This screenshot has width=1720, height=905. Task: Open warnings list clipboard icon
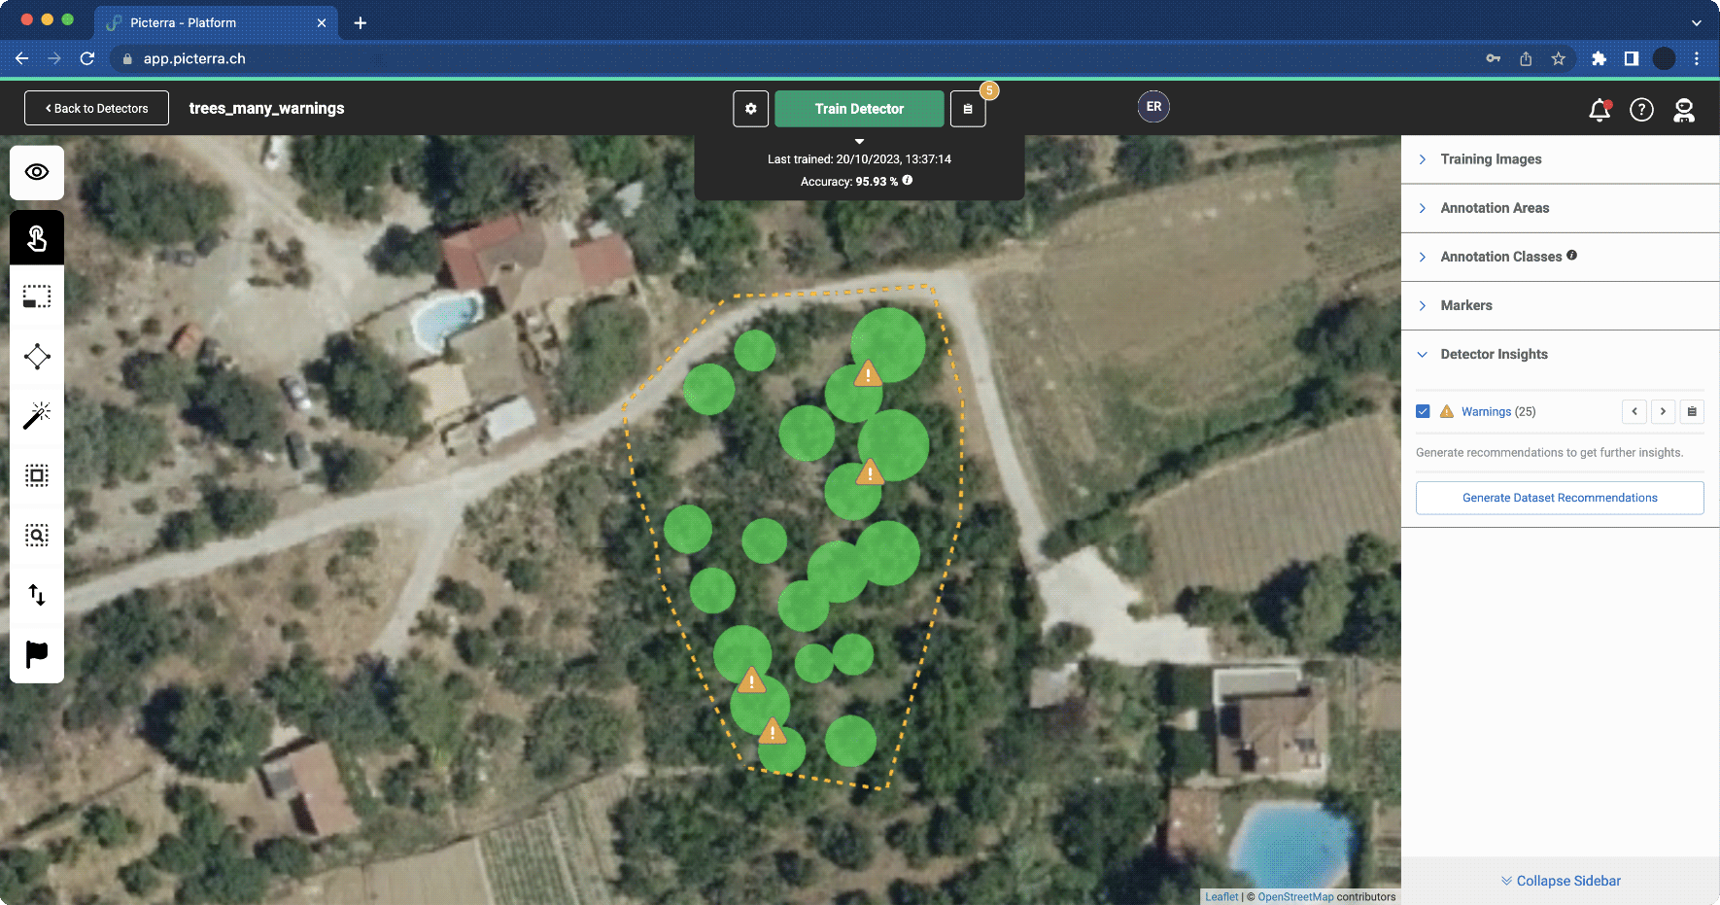click(x=1692, y=411)
